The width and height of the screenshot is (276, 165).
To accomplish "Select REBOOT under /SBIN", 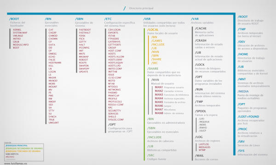I will point(83,60).
